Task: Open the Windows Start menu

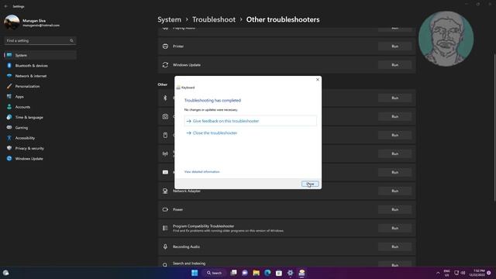Action: [195, 273]
